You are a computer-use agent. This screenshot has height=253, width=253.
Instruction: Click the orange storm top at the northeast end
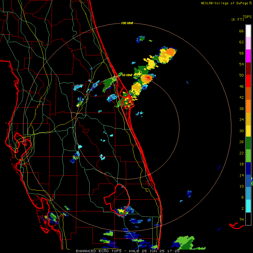170,52
